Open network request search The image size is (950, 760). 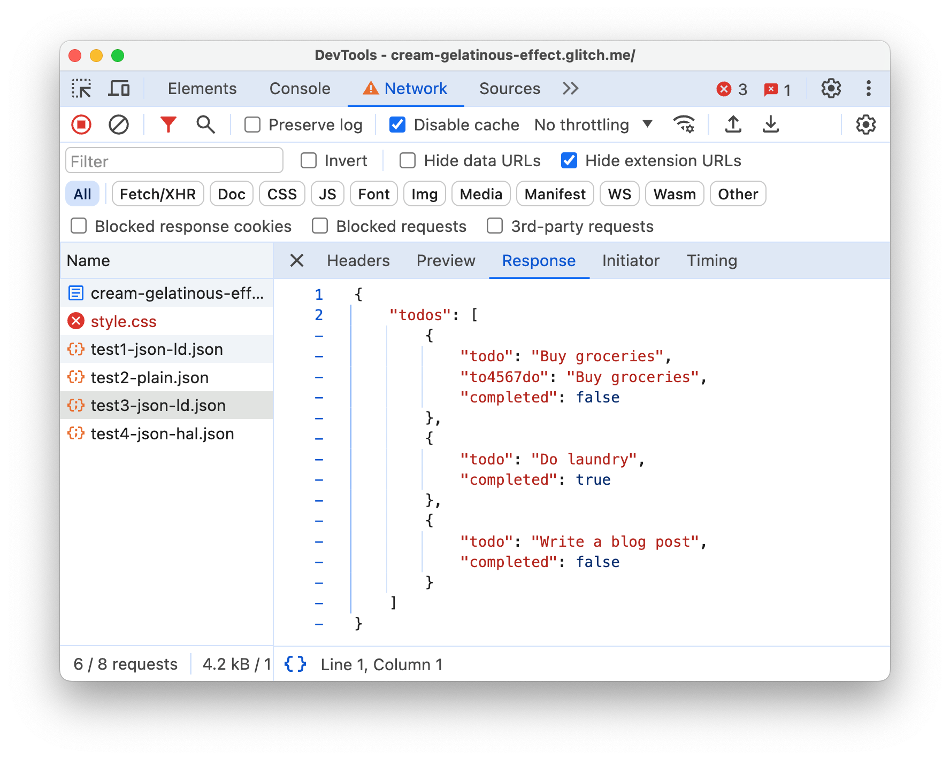[x=205, y=125]
